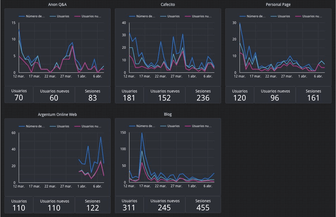Select the Personal Page Usuarios nuevos scorecard showing 96
Image resolution: width=336 pixels, height=217 pixels.
275,95
